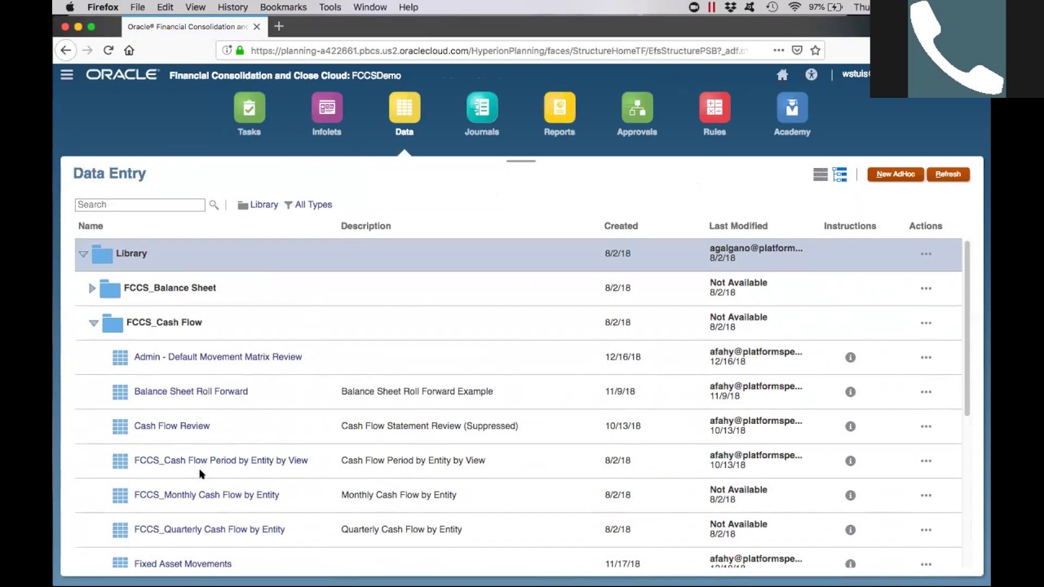Show instructions for Balance Sheet Roll Forward
The image size is (1044, 587).
tap(850, 391)
